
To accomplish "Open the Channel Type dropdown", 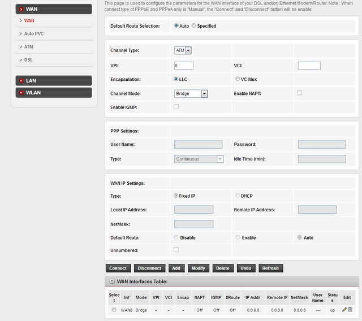I will [x=183, y=51].
